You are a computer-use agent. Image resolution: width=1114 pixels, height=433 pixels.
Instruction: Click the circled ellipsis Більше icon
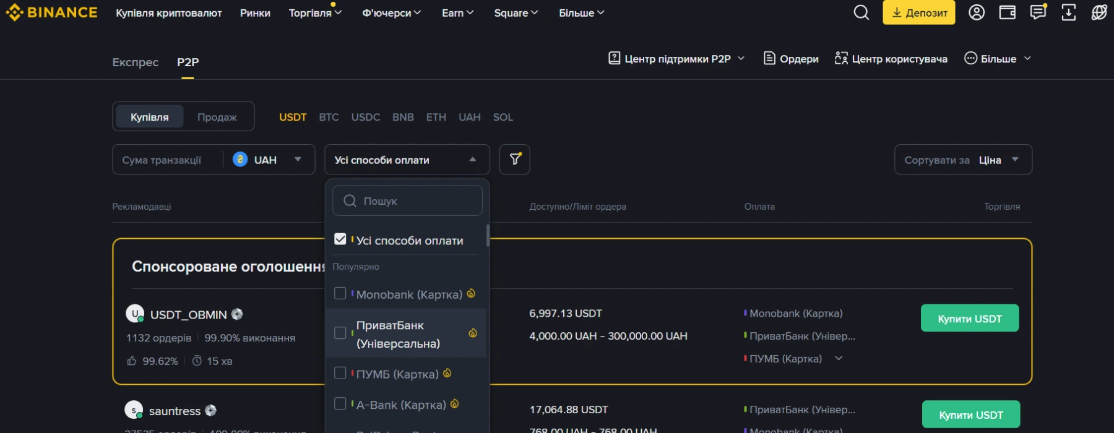(970, 58)
